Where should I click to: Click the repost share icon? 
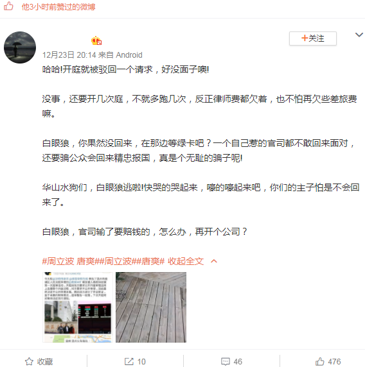[x=129, y=361]
